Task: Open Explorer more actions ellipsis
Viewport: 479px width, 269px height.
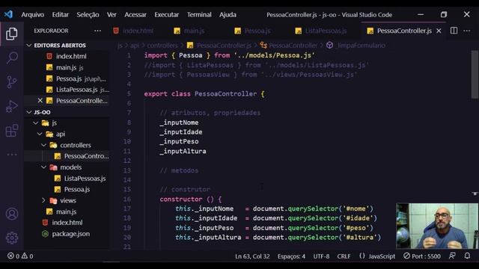Action: coord(97,31)
